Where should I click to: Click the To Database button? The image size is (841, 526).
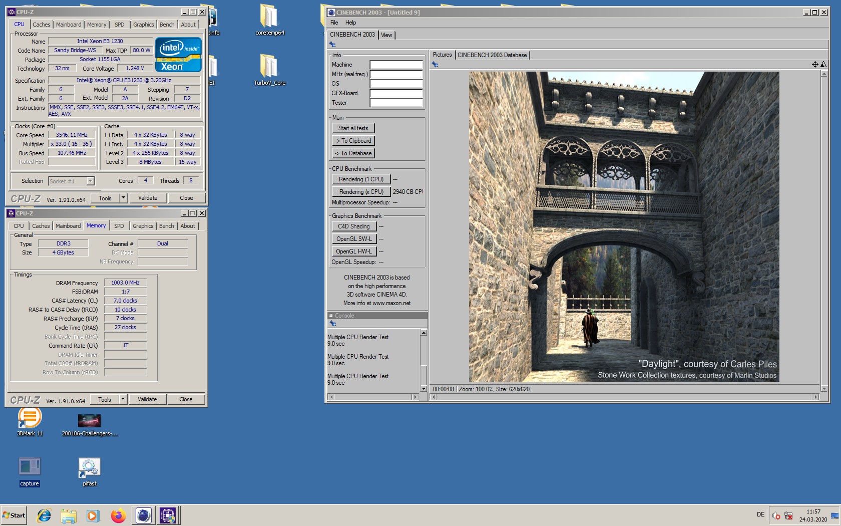[x=353, y=153]
